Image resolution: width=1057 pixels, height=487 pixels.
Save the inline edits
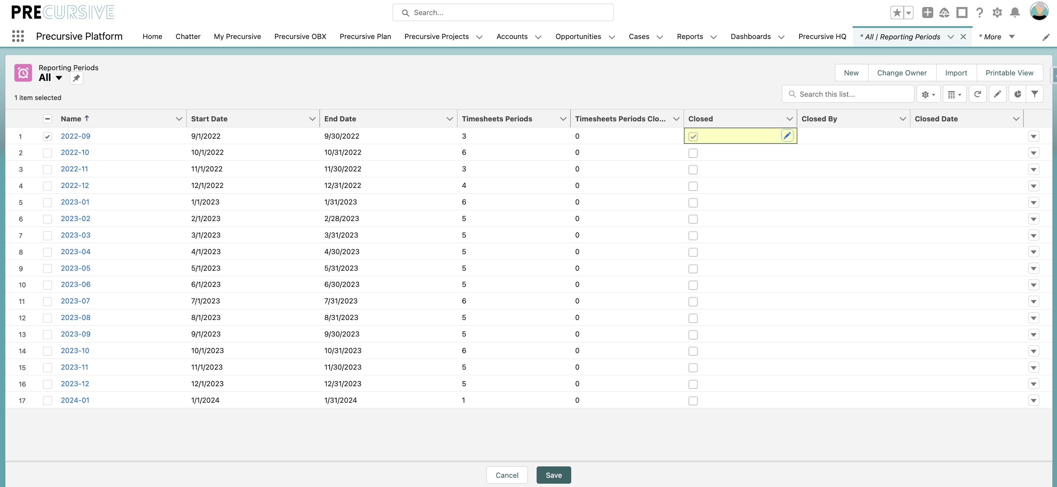(x=554, y=475)
